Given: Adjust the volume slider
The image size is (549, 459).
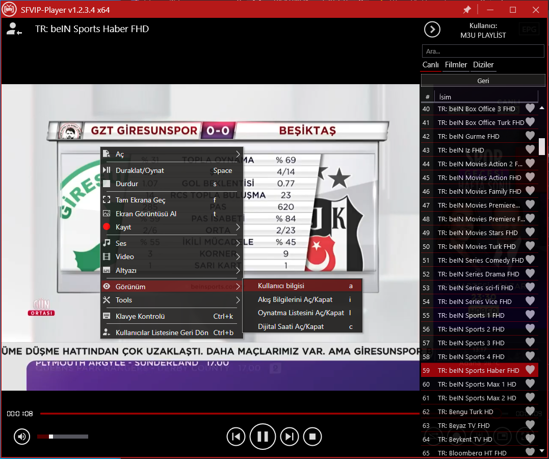Looking at the screenshot, I should [x=63, y=437].
